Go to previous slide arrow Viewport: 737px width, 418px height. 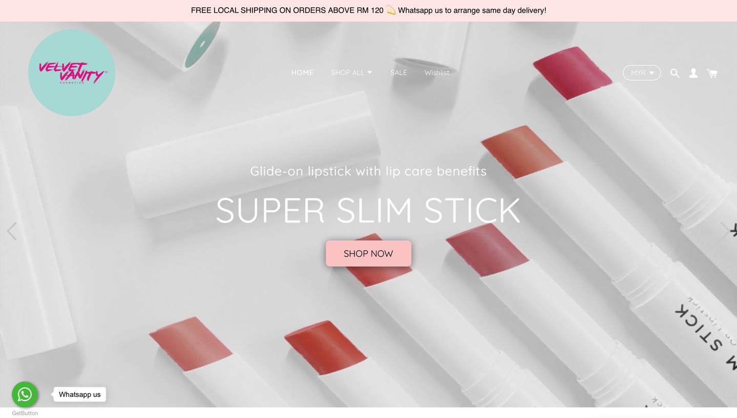point(12,231)
